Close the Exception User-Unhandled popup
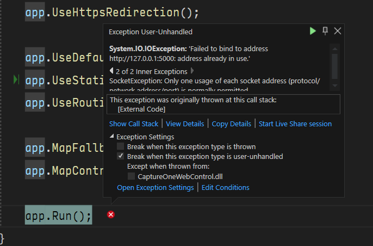373x246 pixels. [338, 31]
